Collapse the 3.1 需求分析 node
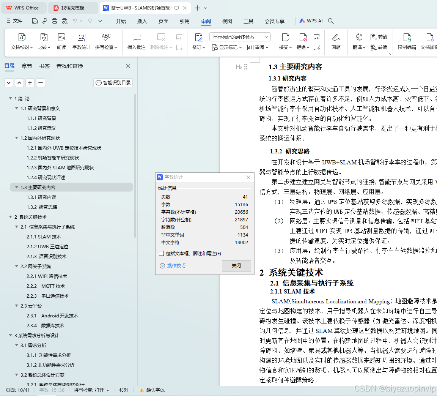The width and height of the screenshot is (437, 396). click(16, 345)
